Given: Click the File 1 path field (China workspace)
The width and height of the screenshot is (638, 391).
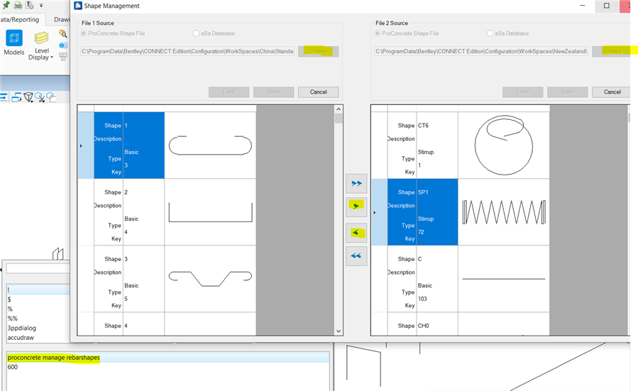Looking at the screenshot, I should (187, 51).
